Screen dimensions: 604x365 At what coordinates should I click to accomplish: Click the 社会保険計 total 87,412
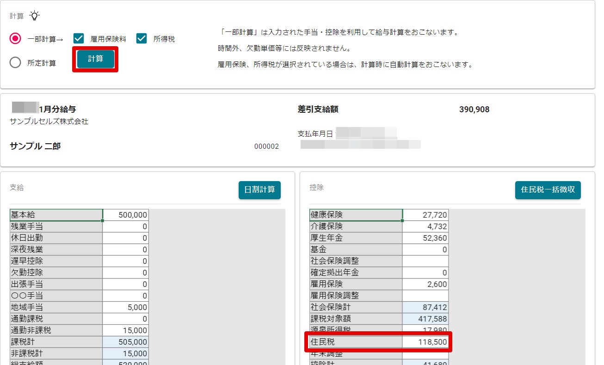[x=425, y=307]
